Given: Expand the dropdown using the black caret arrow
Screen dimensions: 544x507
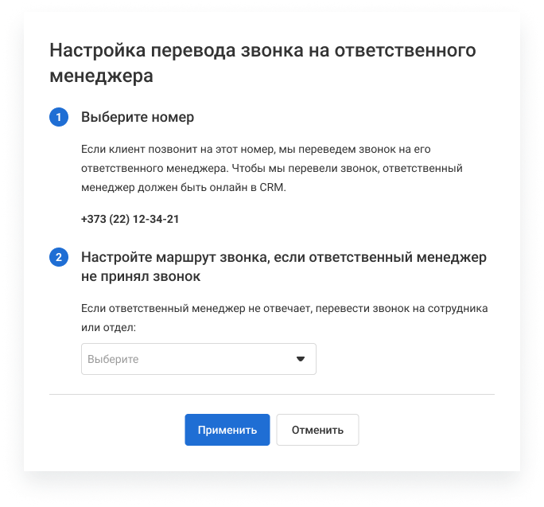Looking at the screenshot, I should [x=301, y=359].
